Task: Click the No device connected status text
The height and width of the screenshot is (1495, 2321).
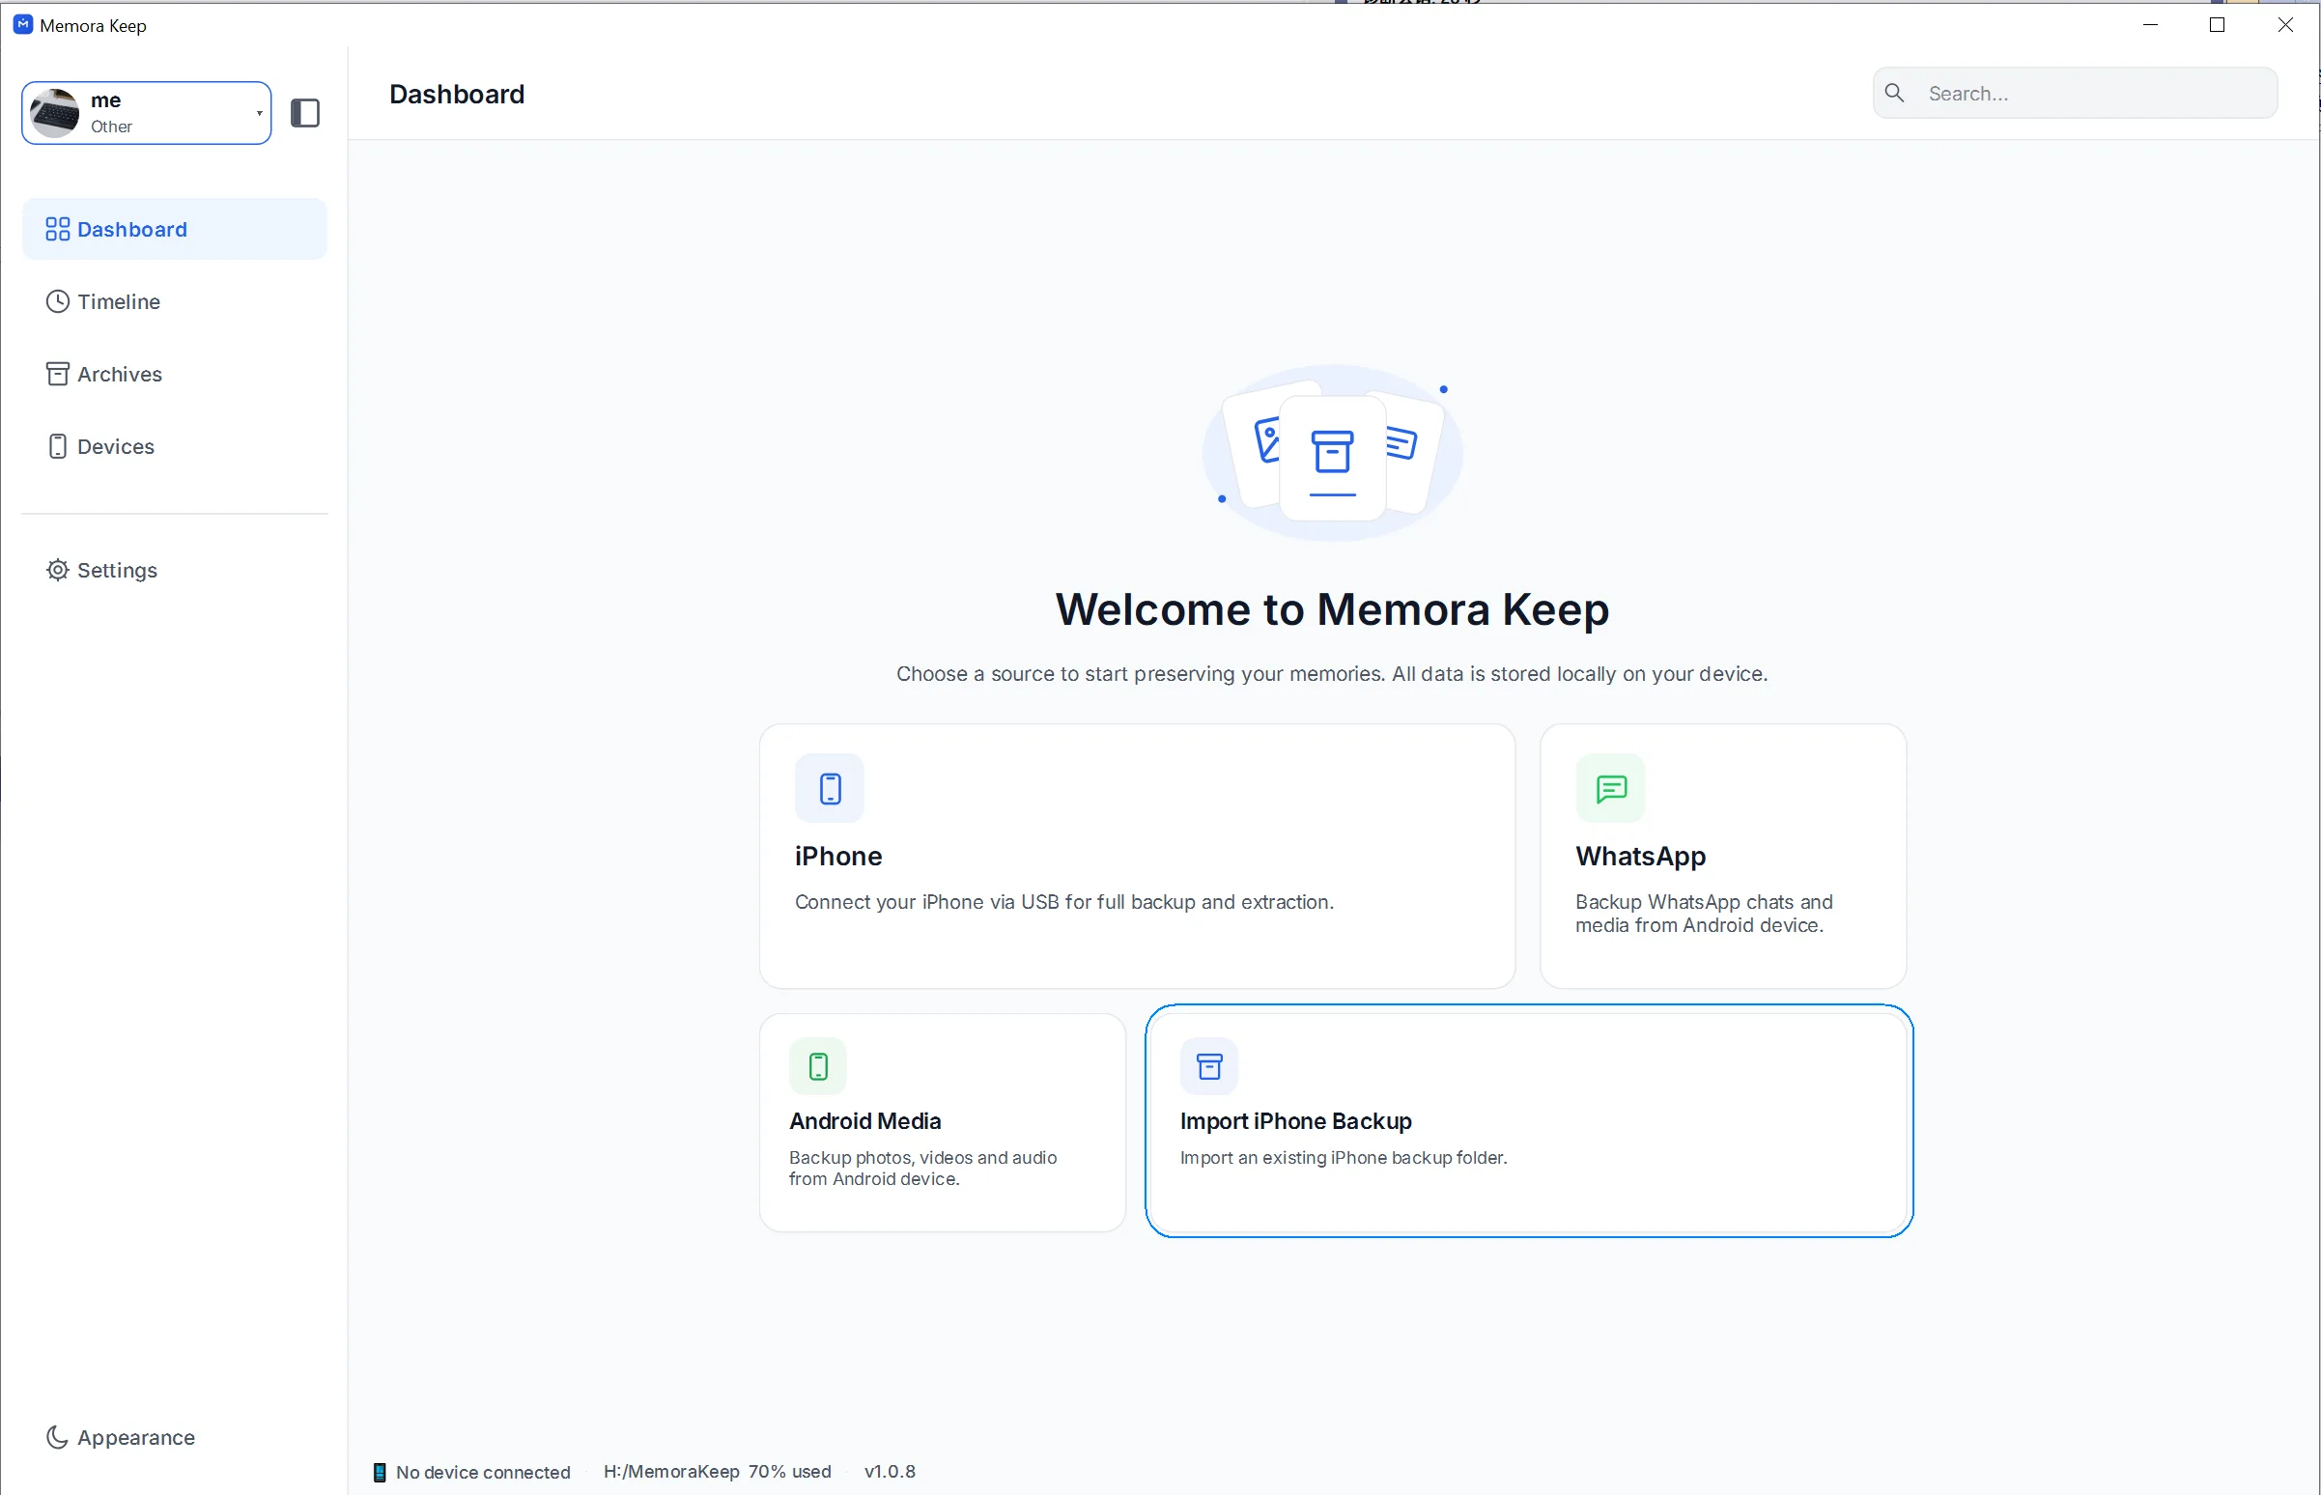Action: tap(482, 1472)
